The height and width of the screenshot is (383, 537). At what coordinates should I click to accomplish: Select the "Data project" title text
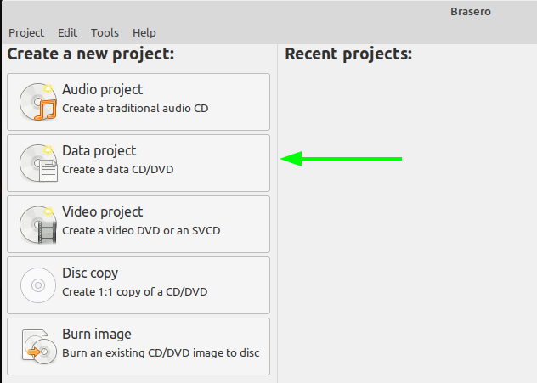[x=99, y=150]
